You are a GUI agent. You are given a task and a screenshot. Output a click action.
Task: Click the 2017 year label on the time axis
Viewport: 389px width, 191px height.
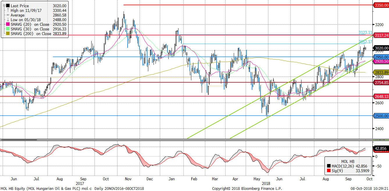pos(80,183)
